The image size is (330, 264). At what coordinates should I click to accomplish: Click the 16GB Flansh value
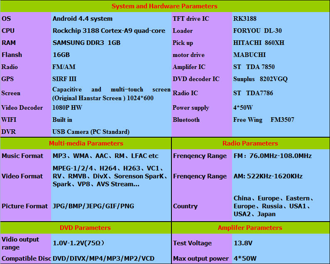[x=61, y=55]
